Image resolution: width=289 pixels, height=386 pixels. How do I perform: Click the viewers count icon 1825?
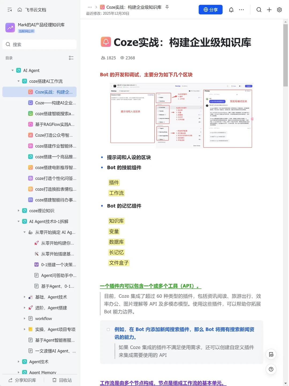tap(103, 58)
